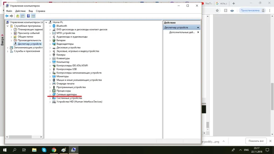Screen dimensions: 274x154
Task: Open Task View on the taskbar
Action: [x=24, y=150]
